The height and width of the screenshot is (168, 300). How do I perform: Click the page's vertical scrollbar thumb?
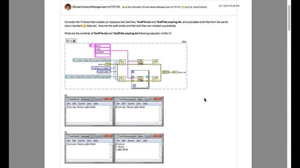click(289, 18)
